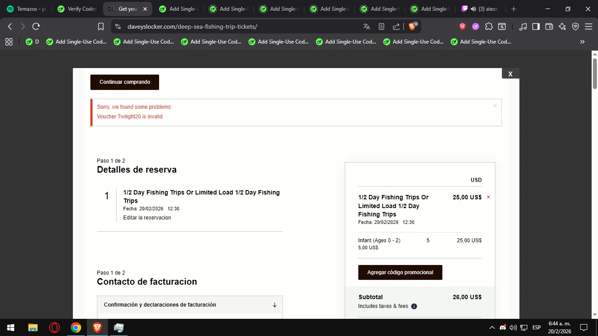Click Editar la reservacion link

tap(147, 218)
